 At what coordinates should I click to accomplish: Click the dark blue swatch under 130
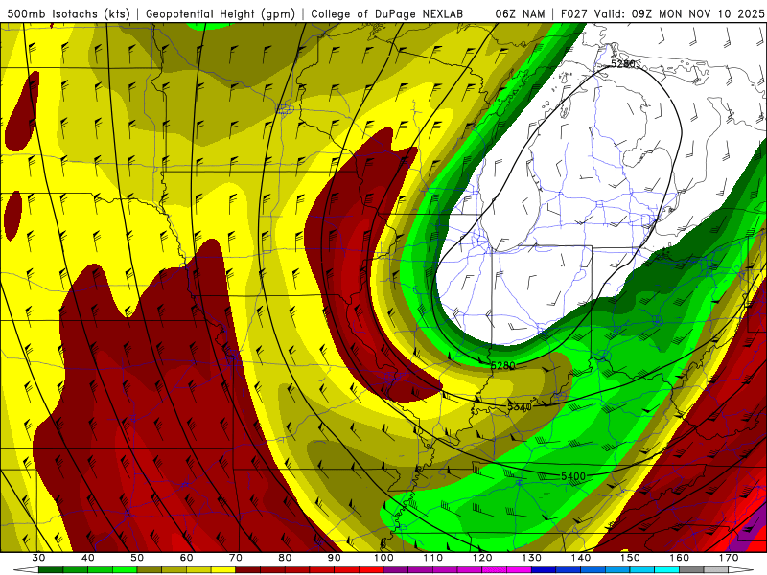(x=544, y=570)
